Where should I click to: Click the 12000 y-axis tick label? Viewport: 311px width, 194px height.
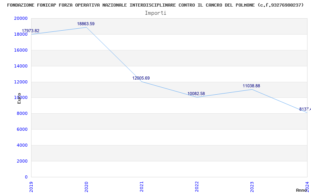[21, 82]
